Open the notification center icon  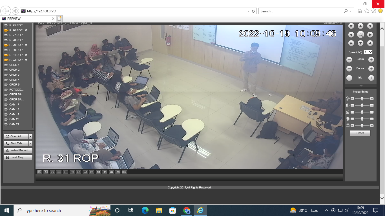(x=375, y=210)
